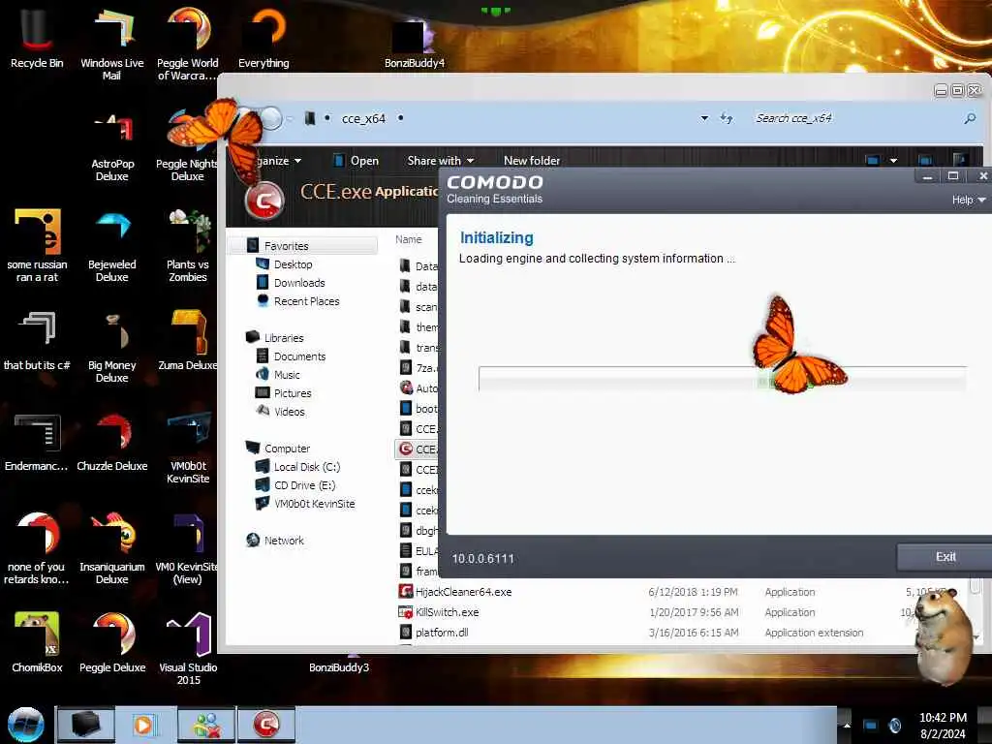
Task: Click the refresh button in address bar
Action: pos(727,118)
